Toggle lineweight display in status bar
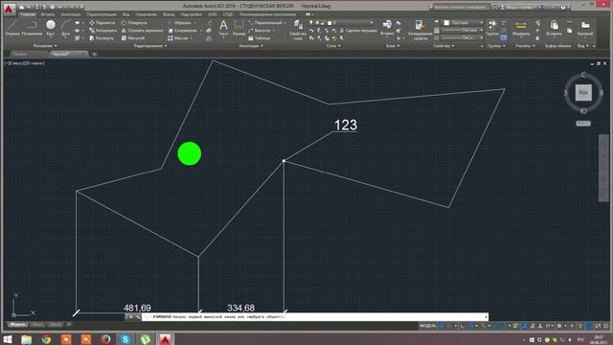This screenshot has height=345, width=613. click(x=516, y=326)
